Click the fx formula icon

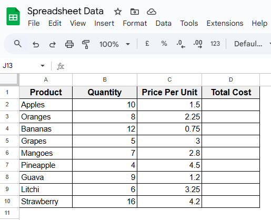click(61, 66)
